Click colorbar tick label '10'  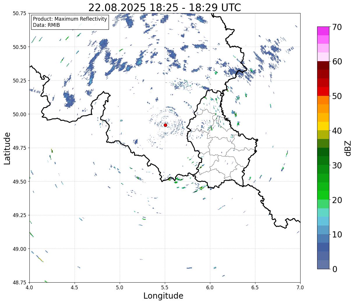click(337, 235)
